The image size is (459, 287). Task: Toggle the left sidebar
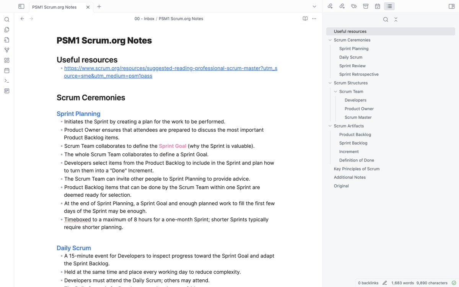(21, 7)
